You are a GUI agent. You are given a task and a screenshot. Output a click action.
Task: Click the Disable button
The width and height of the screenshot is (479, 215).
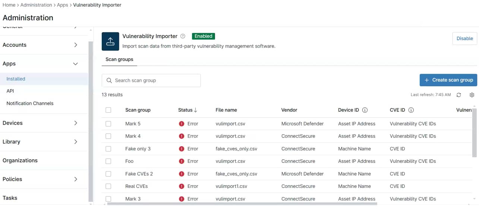[x=464, y=38]
